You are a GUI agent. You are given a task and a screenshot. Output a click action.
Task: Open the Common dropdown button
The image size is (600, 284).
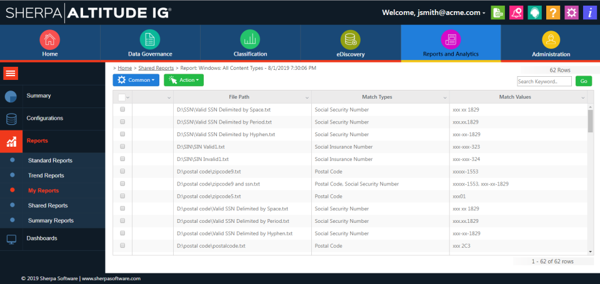click(136, 80)
